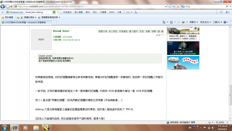
Task: Click the first green post action button
Action: click(103, 31)
